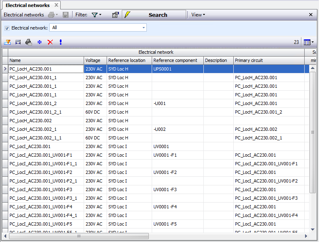Image resolution: width=319 pixels, height=242 pixels.
Task: Click the column width fit icon
Action: click(18, 42)
